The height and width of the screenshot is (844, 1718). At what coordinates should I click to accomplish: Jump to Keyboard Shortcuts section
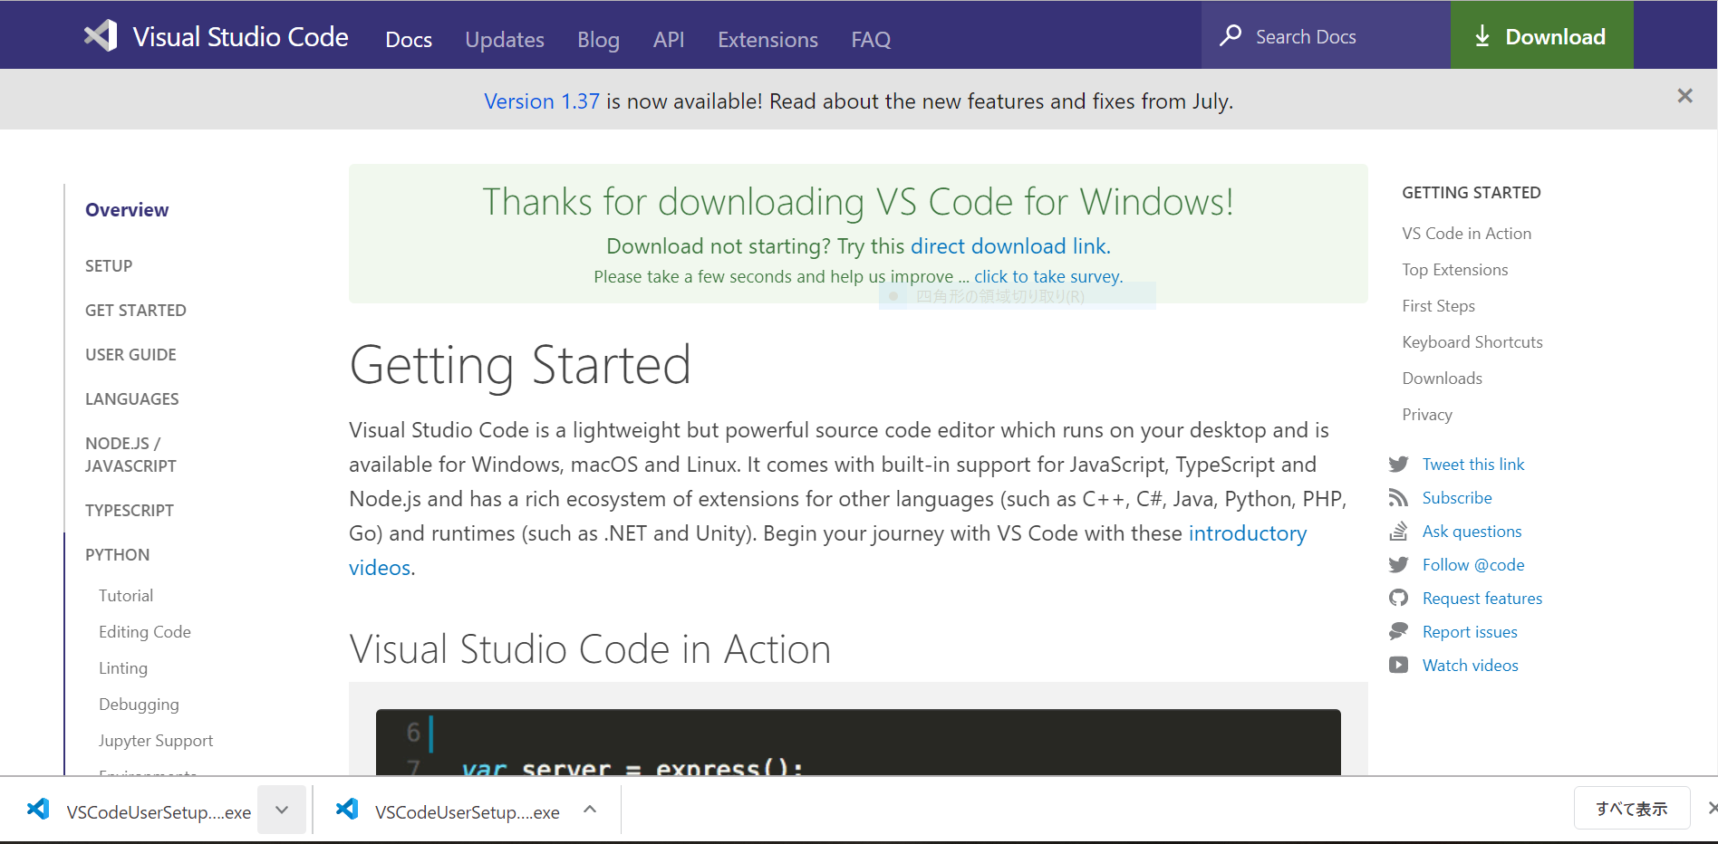point(1472,342)
